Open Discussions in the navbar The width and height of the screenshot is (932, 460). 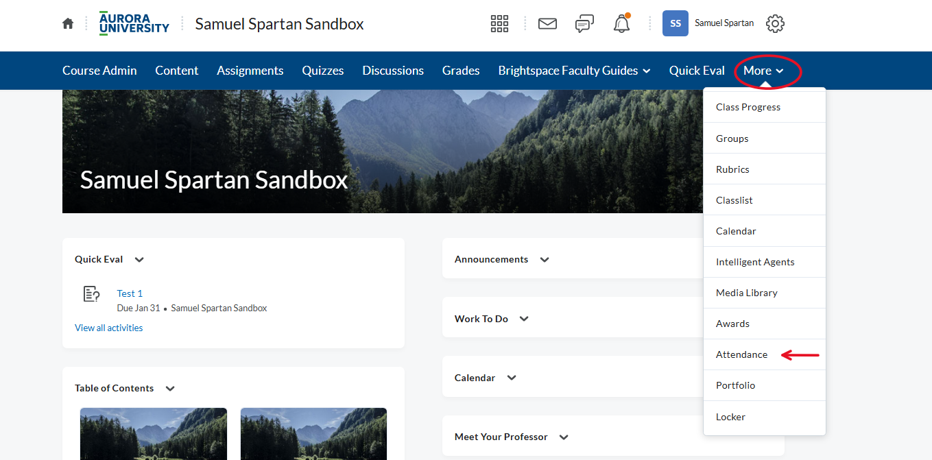point(393,71)
